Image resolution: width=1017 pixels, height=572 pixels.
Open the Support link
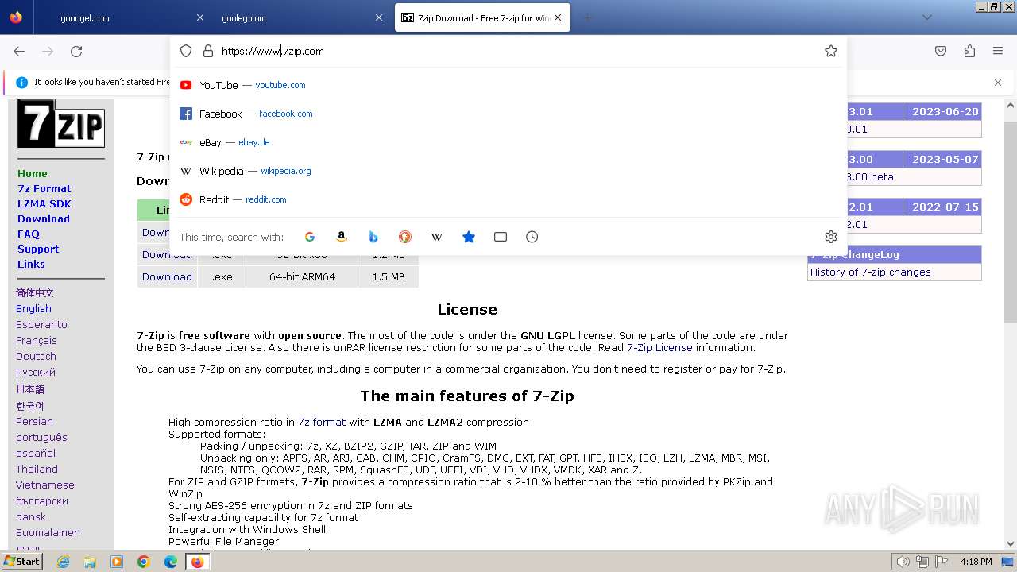coord(38,249)
